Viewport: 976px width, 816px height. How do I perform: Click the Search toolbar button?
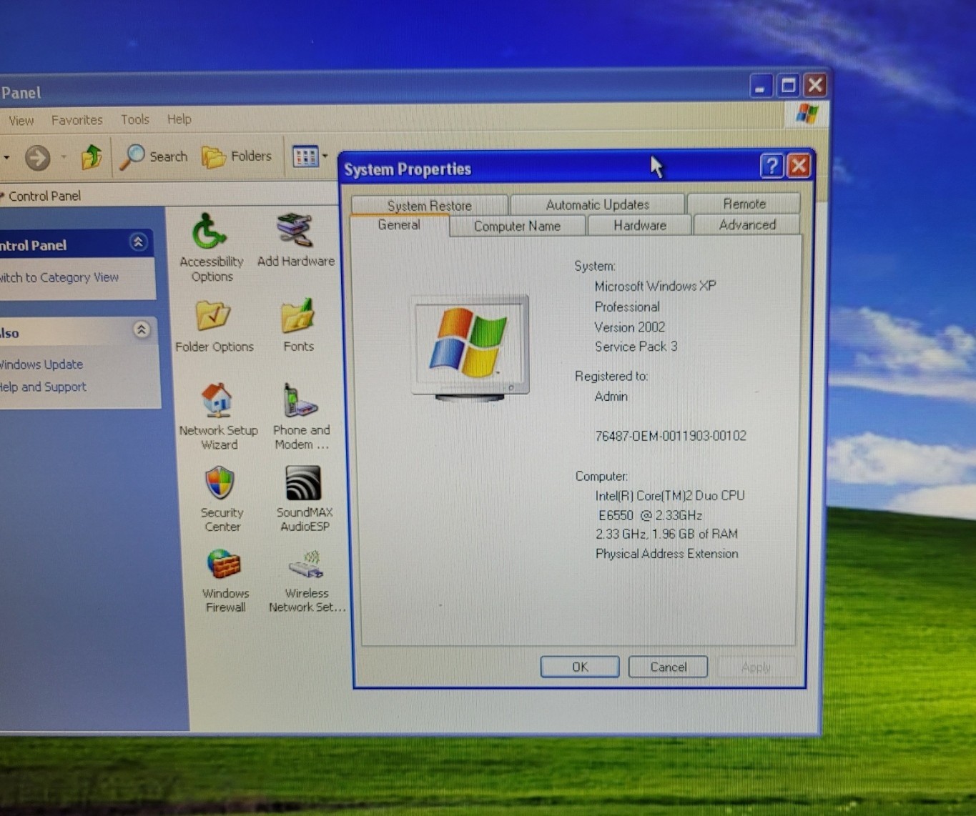point(154,156)
